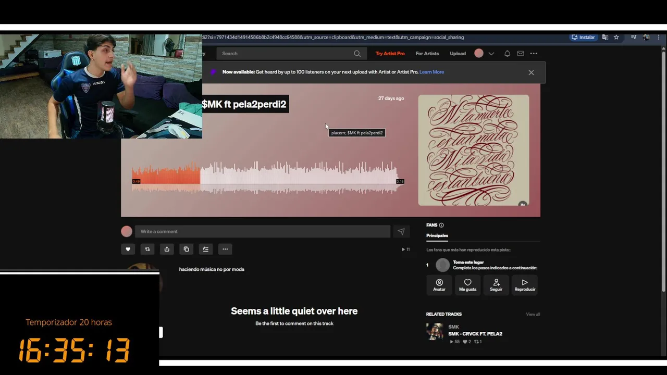Click the play count 11 indicator

click(x=405, y=249)
